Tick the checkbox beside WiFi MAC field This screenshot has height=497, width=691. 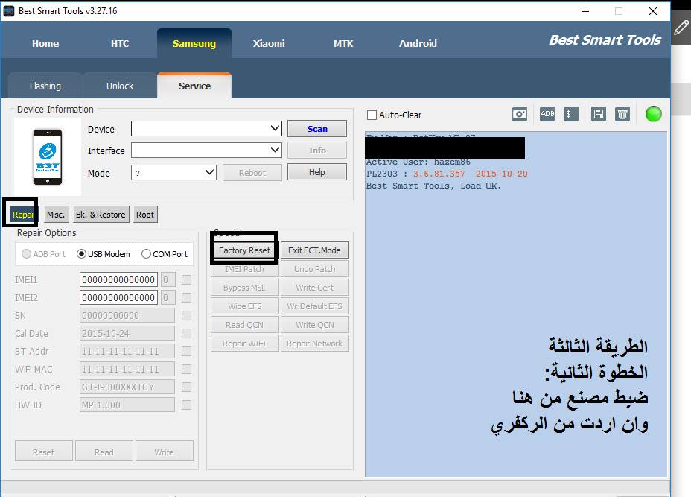(x=186, y=369)
